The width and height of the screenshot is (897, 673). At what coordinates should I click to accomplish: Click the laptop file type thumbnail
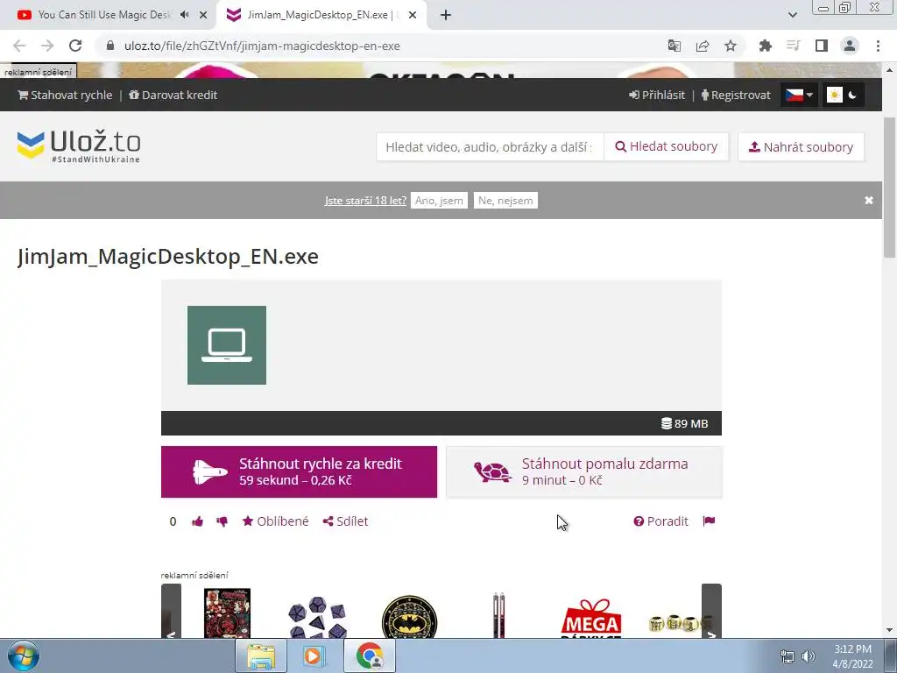[x=227, y=345]
